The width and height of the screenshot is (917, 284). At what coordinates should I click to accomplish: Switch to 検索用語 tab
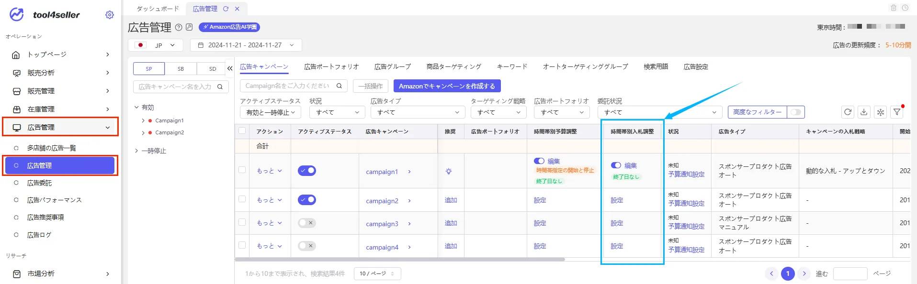(656, 66)
